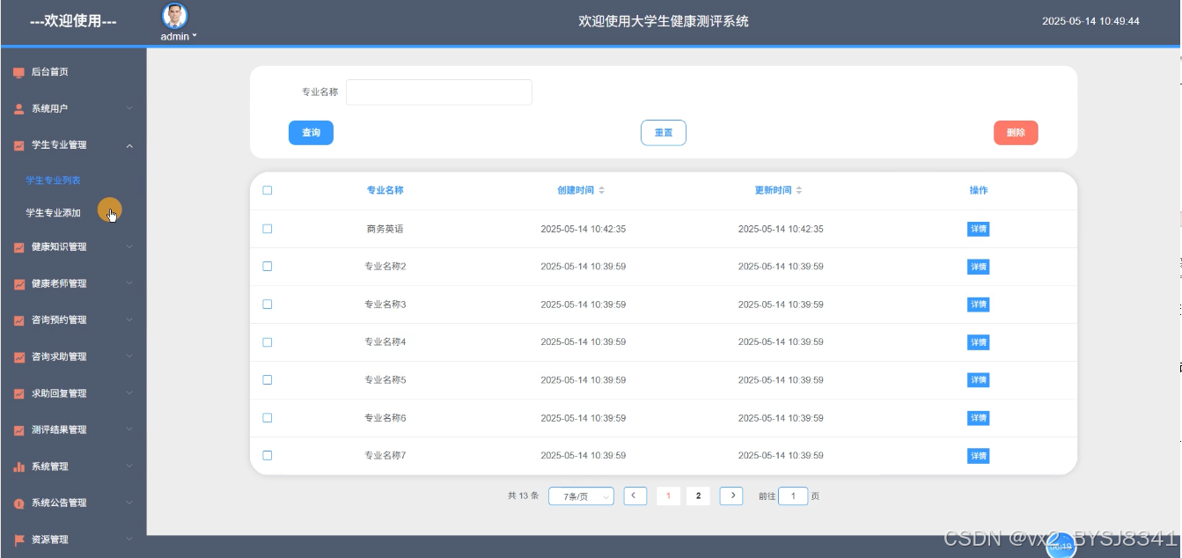Screen dimensions: 1182x558
Task: Collapse the 学生专业管理 menu chevron
Action: pyautogui.click(x=129, y=145)
